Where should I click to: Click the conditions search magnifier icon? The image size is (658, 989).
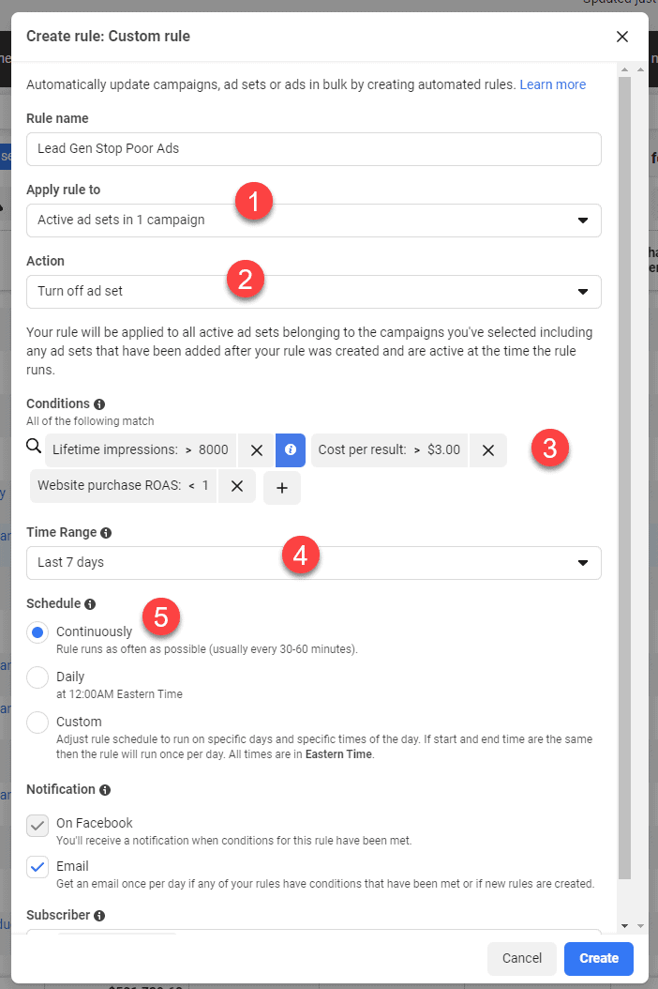pos(34,446)
